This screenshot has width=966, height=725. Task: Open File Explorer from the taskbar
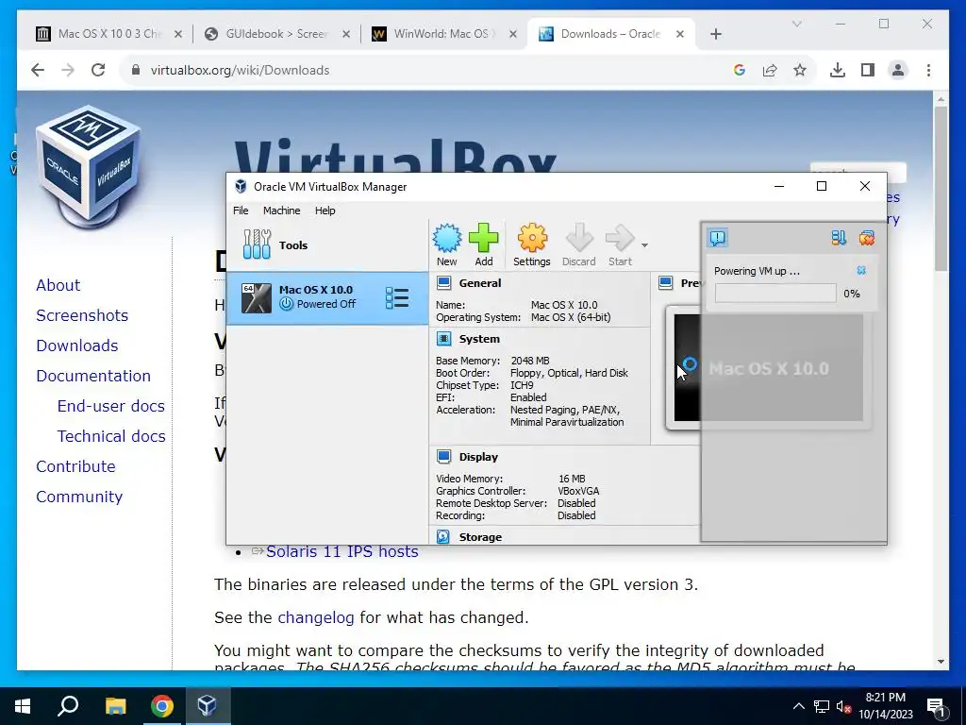coord(115,706)
